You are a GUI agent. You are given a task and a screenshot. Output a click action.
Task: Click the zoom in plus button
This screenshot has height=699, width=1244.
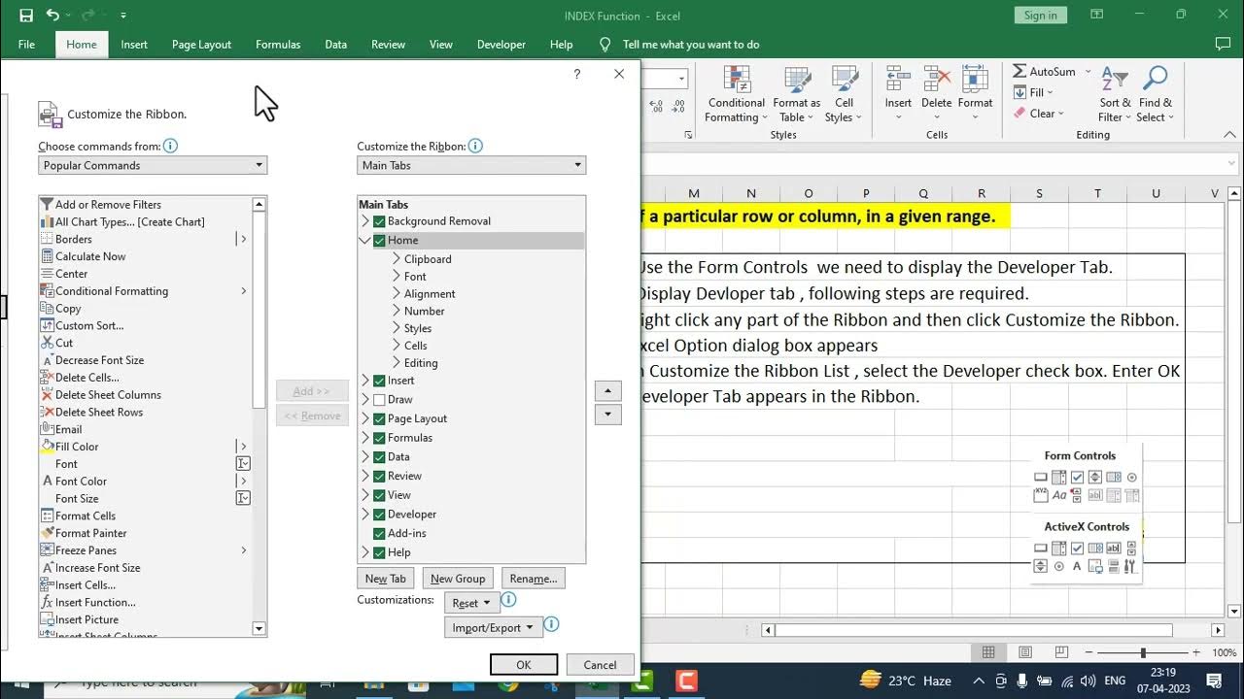click(x=1196, y=652)
